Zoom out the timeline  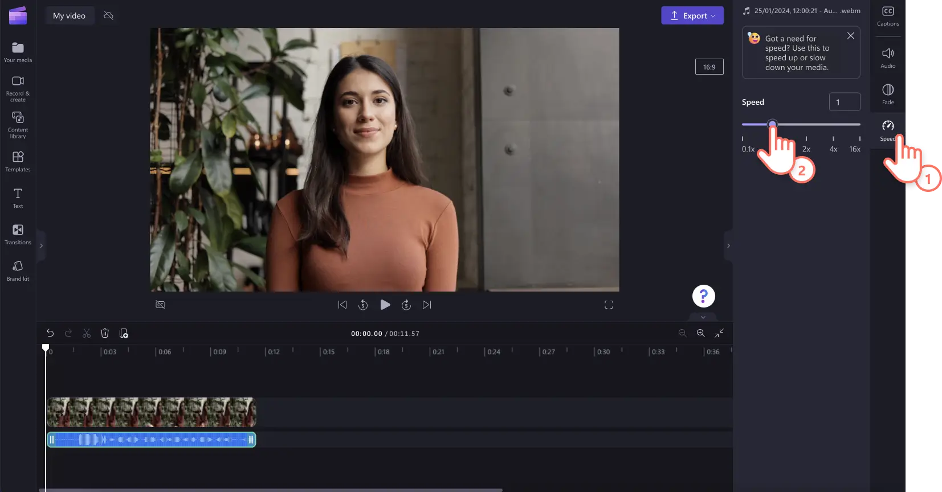[683, 333]
